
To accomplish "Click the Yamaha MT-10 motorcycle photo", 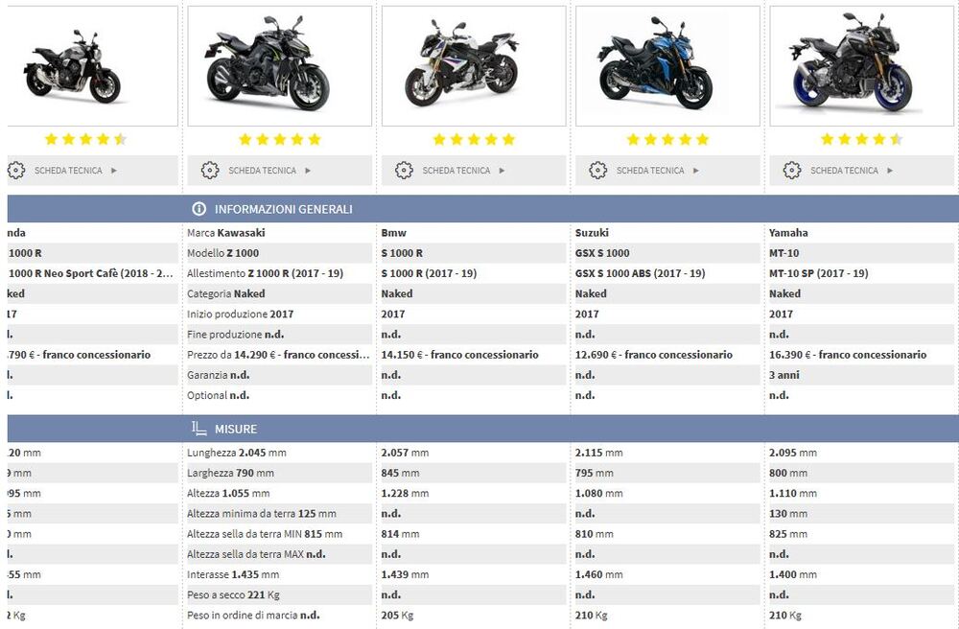I will pos(861,63).
